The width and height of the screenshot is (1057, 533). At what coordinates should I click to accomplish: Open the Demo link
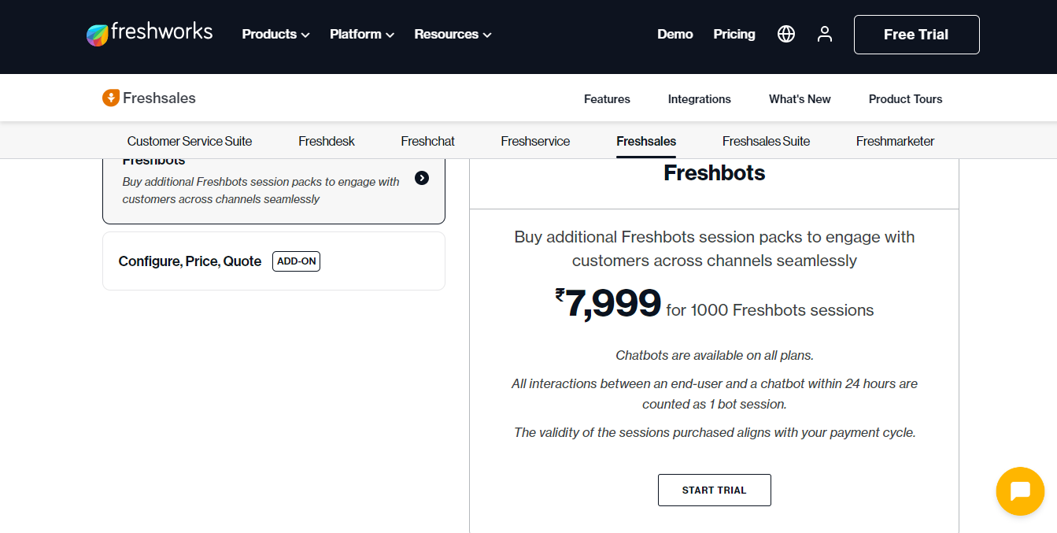pos(675,34)
